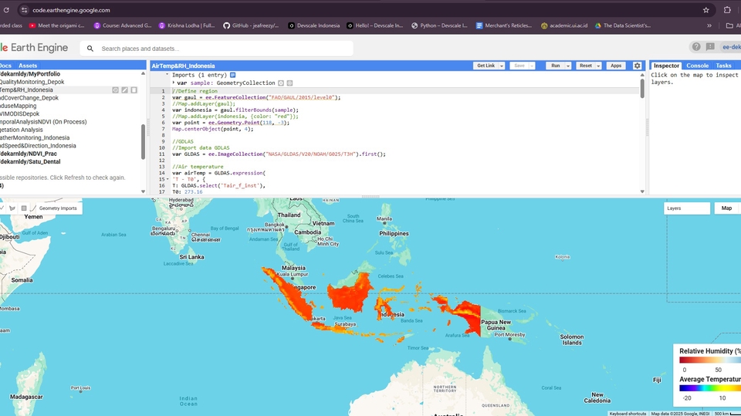Click the search magnifier icon
The width and height of the screenshot is (741, 416).
tap(90, 48)
